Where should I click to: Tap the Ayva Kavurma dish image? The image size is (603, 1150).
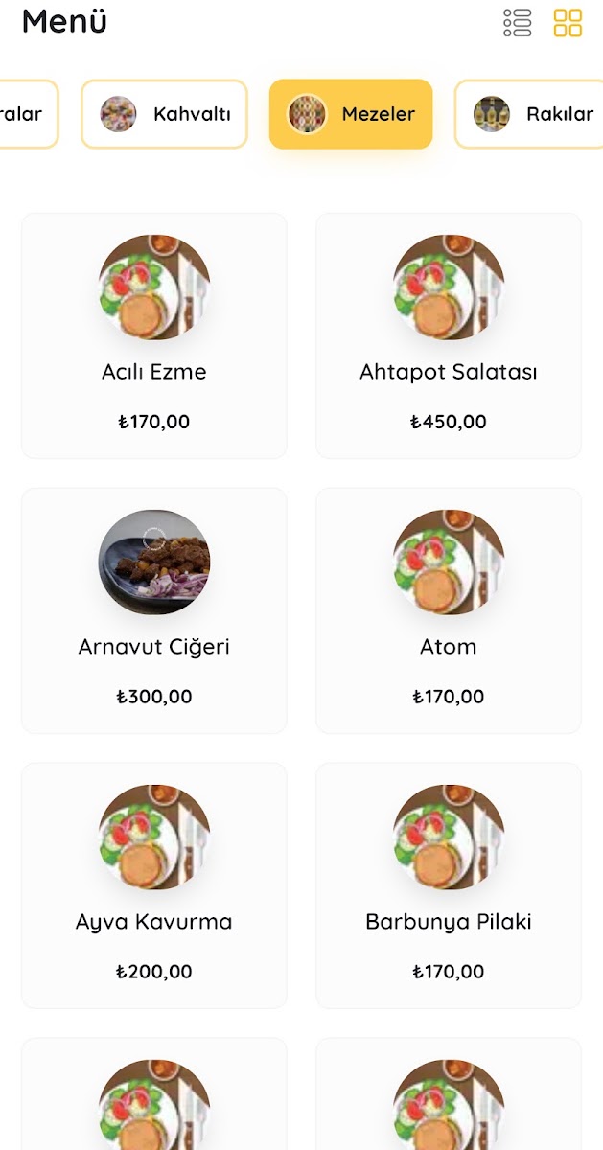coord(154,838)
